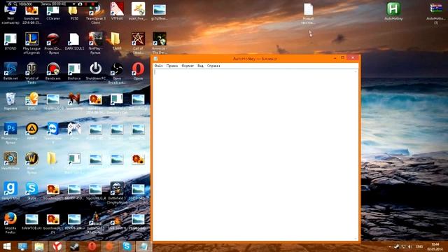Select the Amnesia The Dark Descent icon
This screenshot has width=448, height=252.
(x=159, y=43)
